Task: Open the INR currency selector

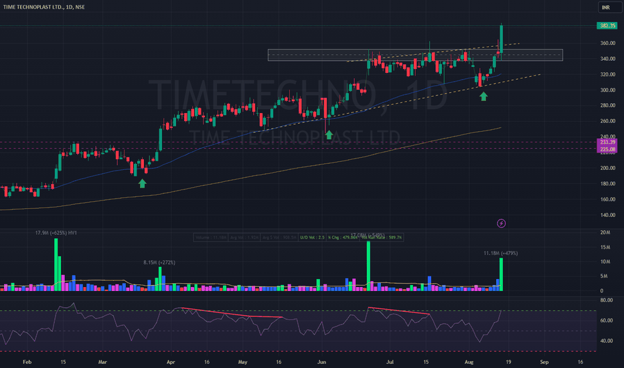Action: click(x=609, y=7)
